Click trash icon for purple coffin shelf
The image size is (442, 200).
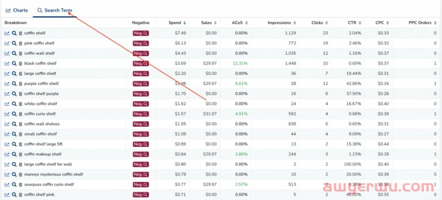pyautogui.click(x=20, y=84)
